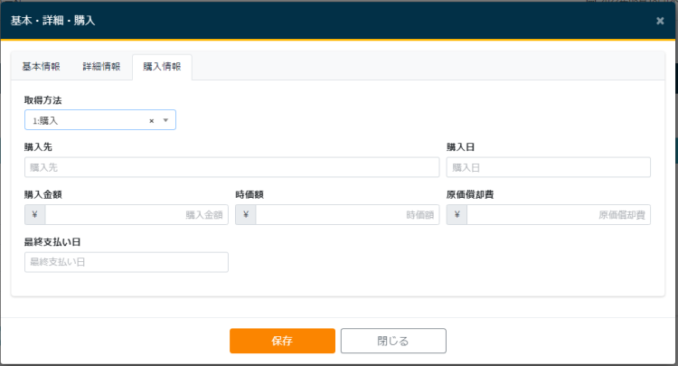Click the dialog title 基本・詳細・購入
Viewport: 678px width, 366px height.
tap(52, 20)
